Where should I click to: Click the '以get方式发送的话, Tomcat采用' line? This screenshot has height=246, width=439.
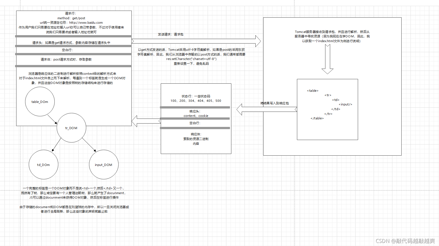point(191,50)
